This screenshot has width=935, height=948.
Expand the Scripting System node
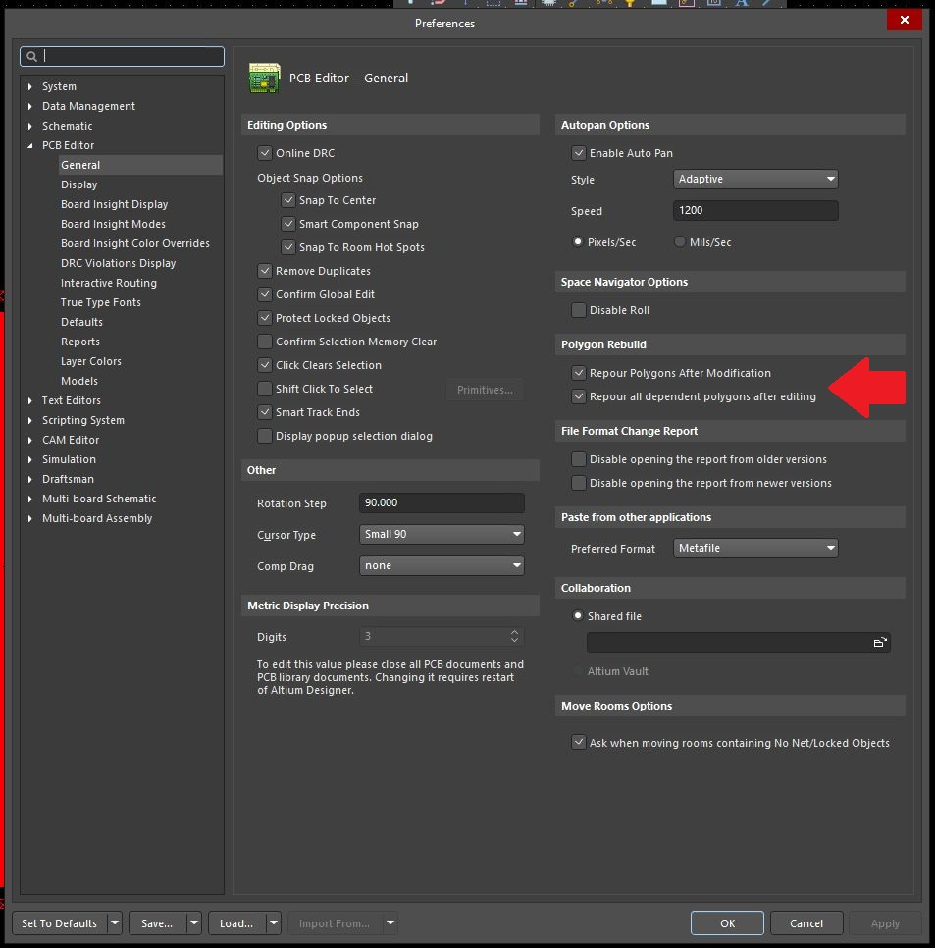(30, 420)
